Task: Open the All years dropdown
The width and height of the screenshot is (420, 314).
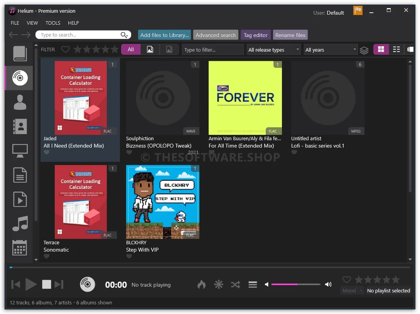Action: coord(331,50)
